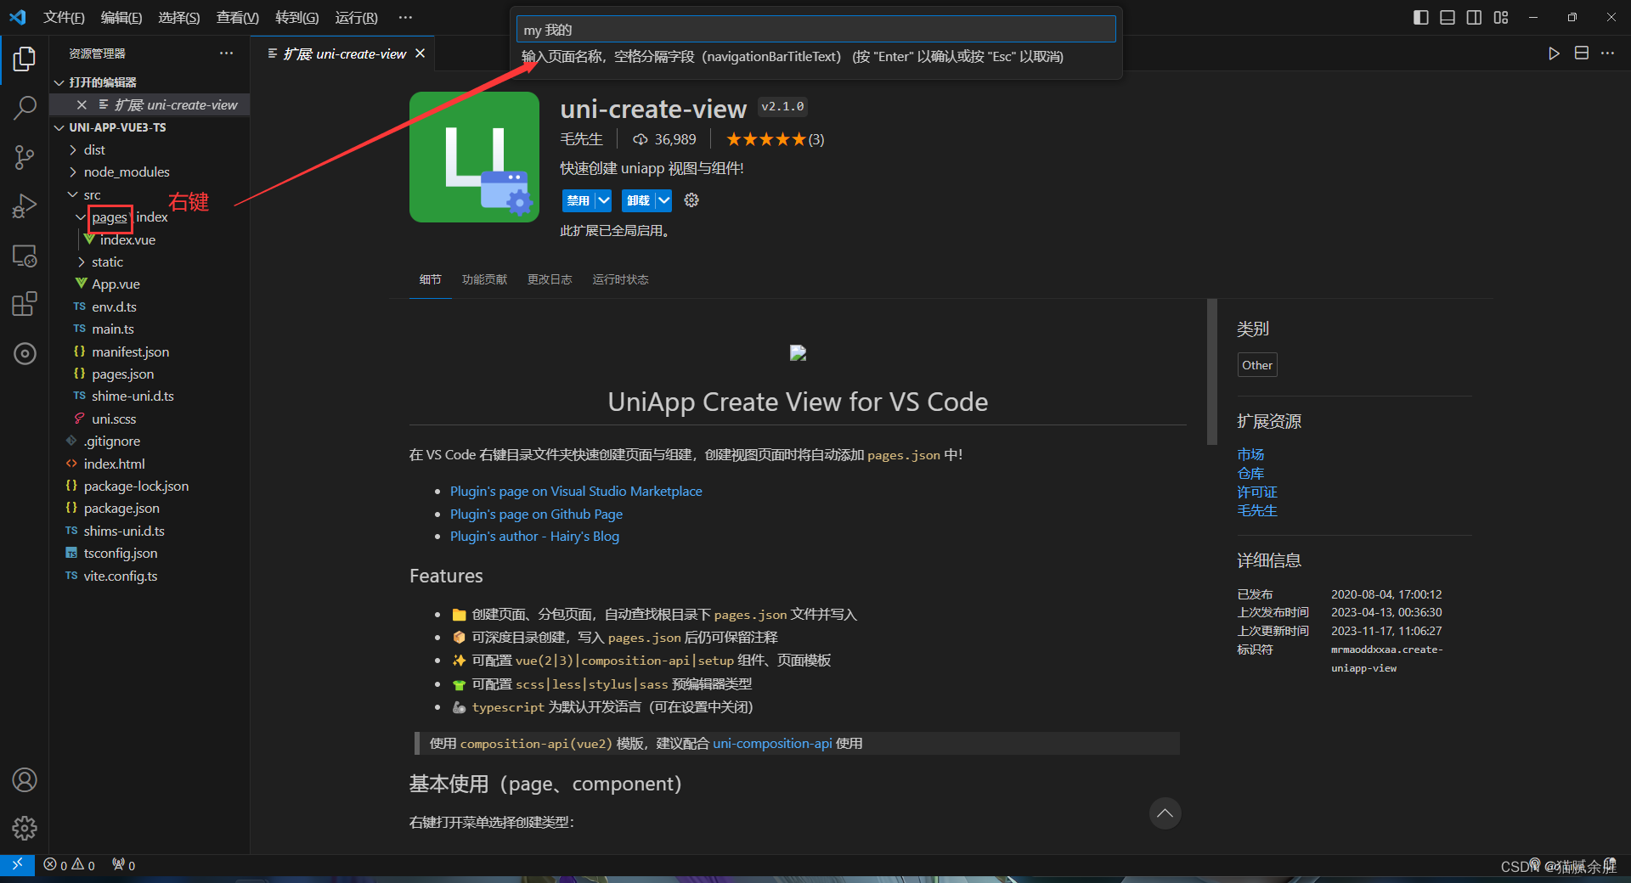This screenshot has width=1631, height=883.
Task: Open the 查看(V) menu
Action: point(237,17)
